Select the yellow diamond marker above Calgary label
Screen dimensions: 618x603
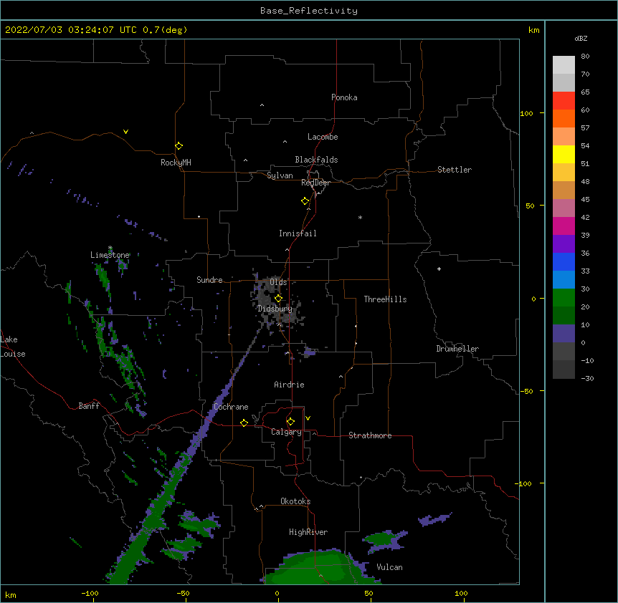290,422
